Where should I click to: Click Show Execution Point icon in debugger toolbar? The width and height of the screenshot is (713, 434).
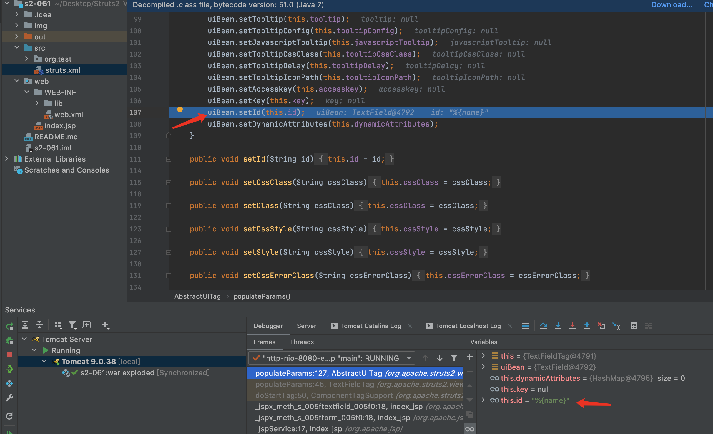click(525, 326)
